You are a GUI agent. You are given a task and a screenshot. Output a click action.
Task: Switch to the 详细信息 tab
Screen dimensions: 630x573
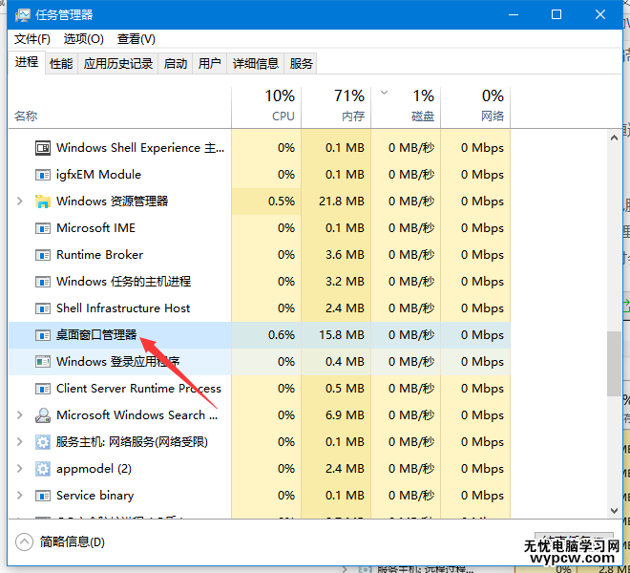256,64
